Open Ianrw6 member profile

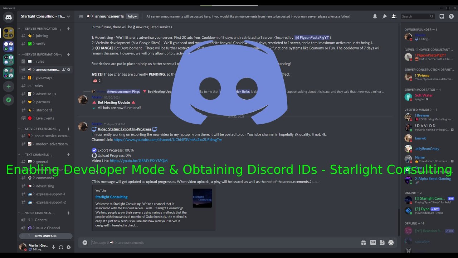[429, 138]
